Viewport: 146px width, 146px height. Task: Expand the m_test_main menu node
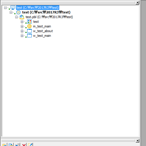coord(22,26)
